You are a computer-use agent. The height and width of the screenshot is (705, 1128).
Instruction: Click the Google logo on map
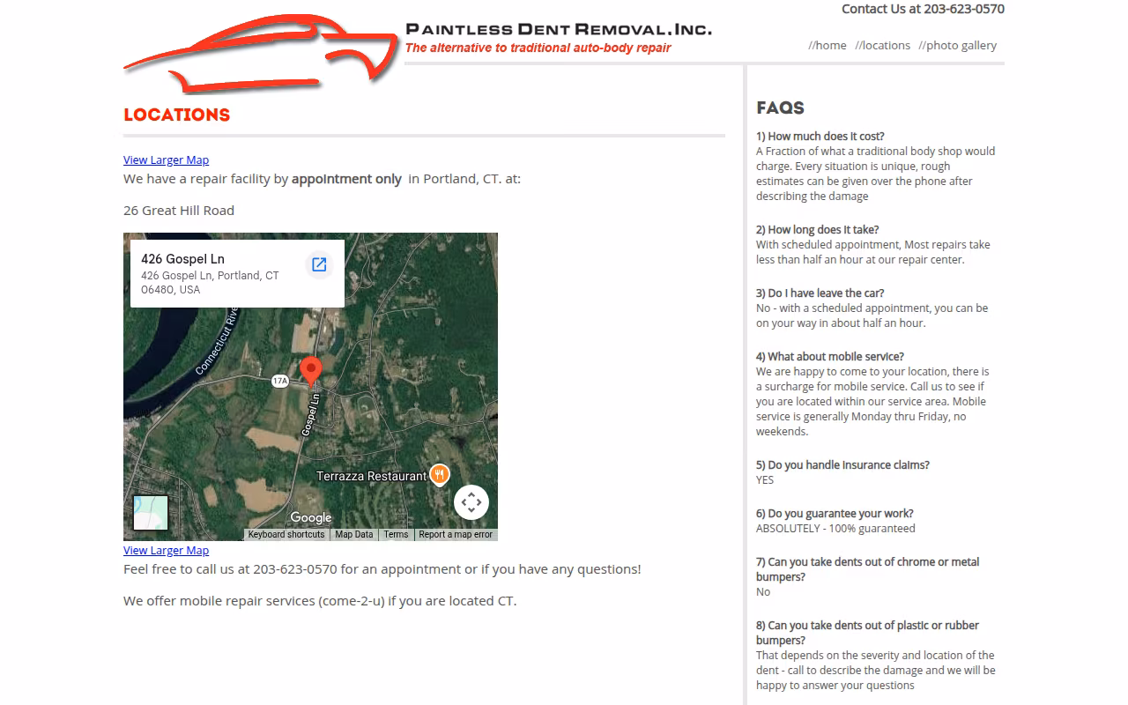[x=311, y=518]
